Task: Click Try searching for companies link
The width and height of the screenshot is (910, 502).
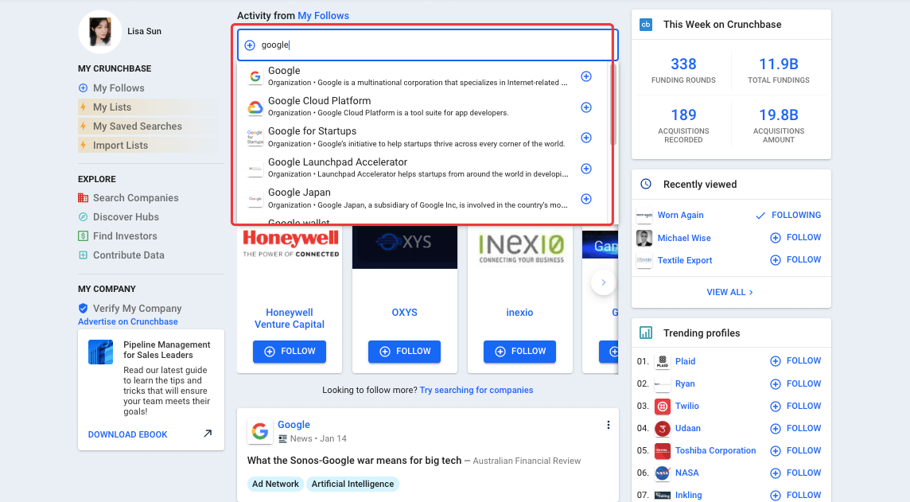Action: 476,391
